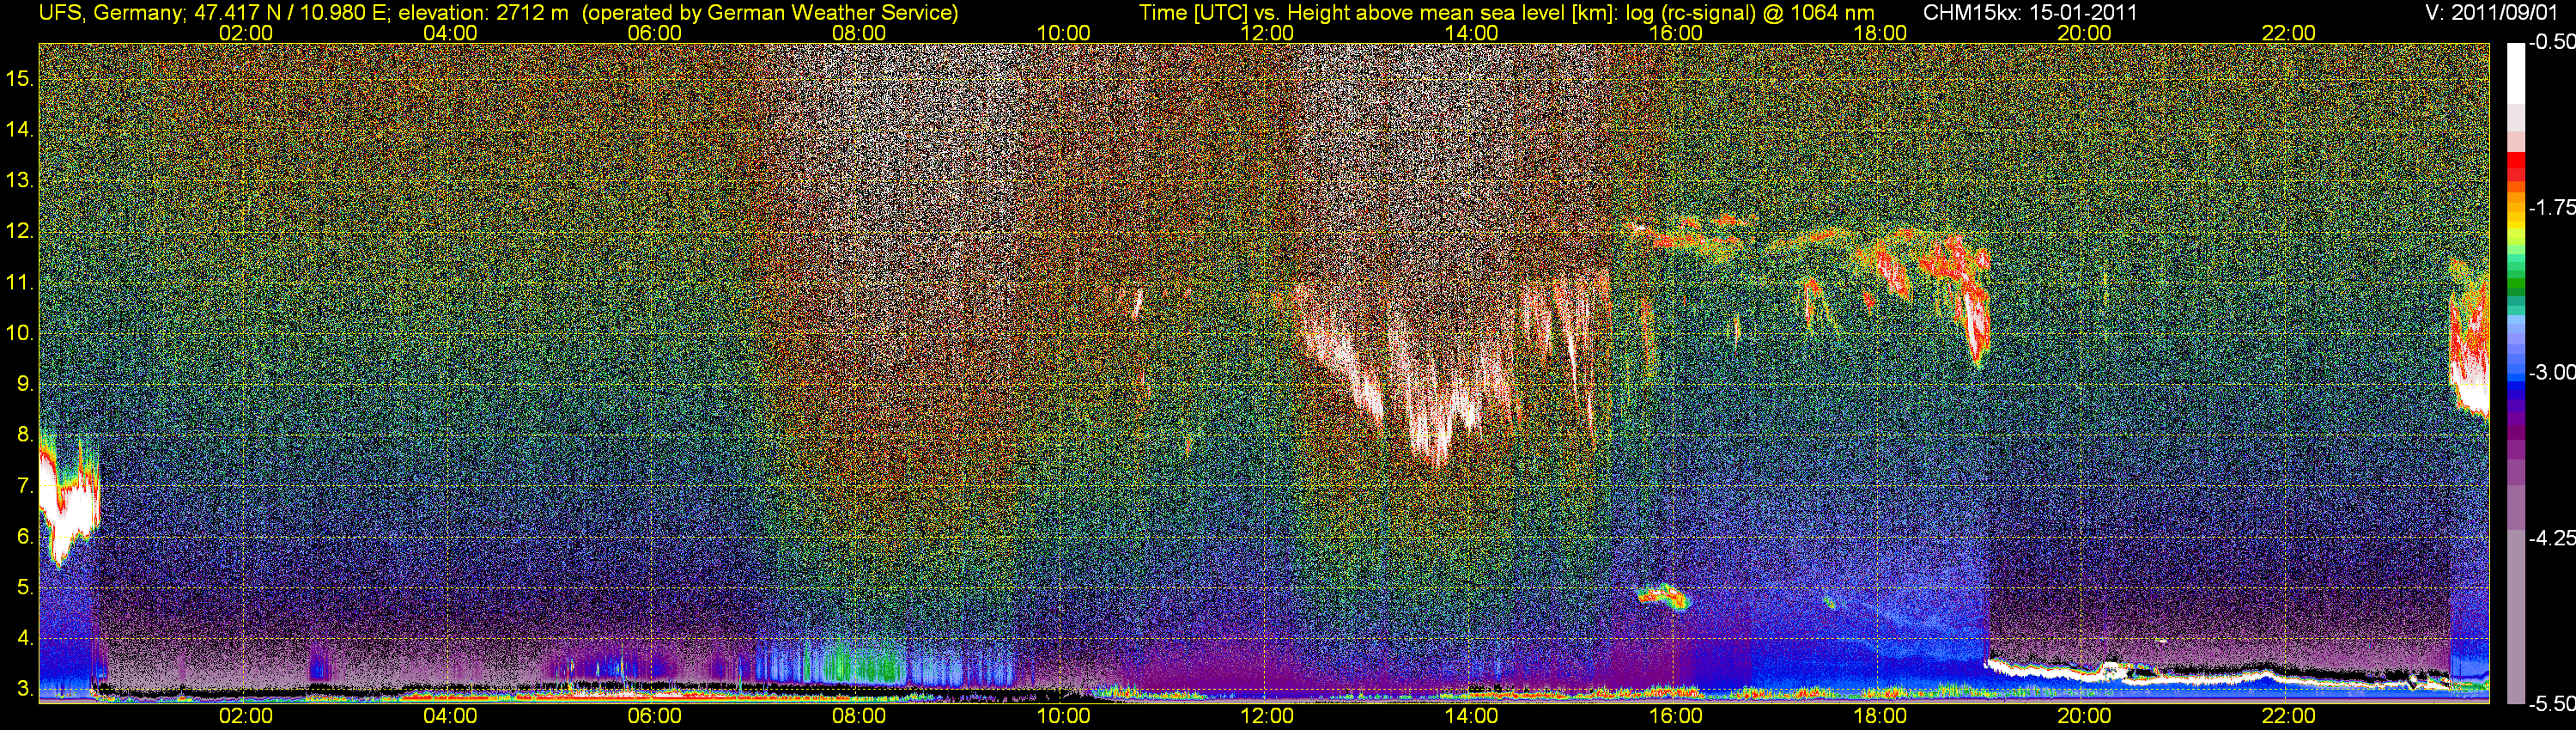Click the red band of the colorbar

click(2516, 168)
